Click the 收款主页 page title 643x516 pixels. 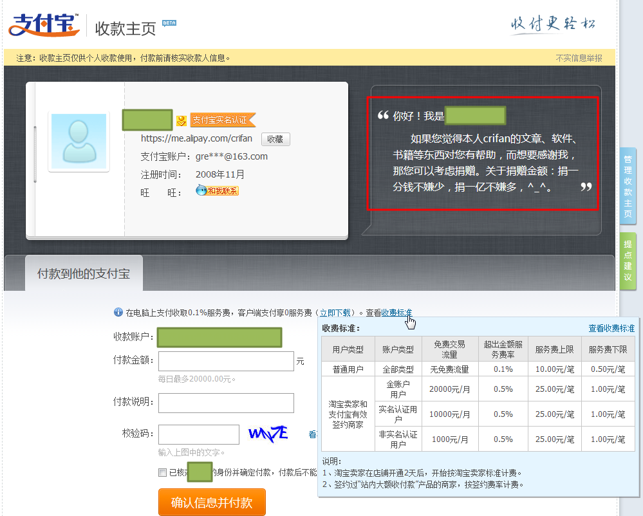click(126, 29)
